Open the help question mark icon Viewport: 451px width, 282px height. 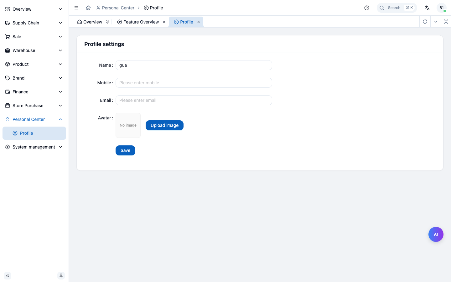click(x=367, y=8)
